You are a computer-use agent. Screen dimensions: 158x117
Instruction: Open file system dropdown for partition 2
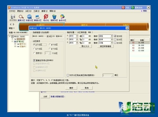(77, 40)
